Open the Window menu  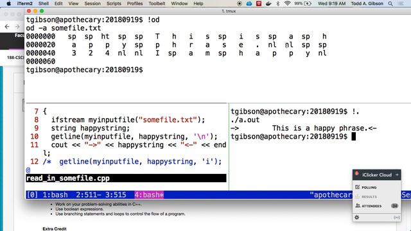pyautogui.click(x=179, y=4)
